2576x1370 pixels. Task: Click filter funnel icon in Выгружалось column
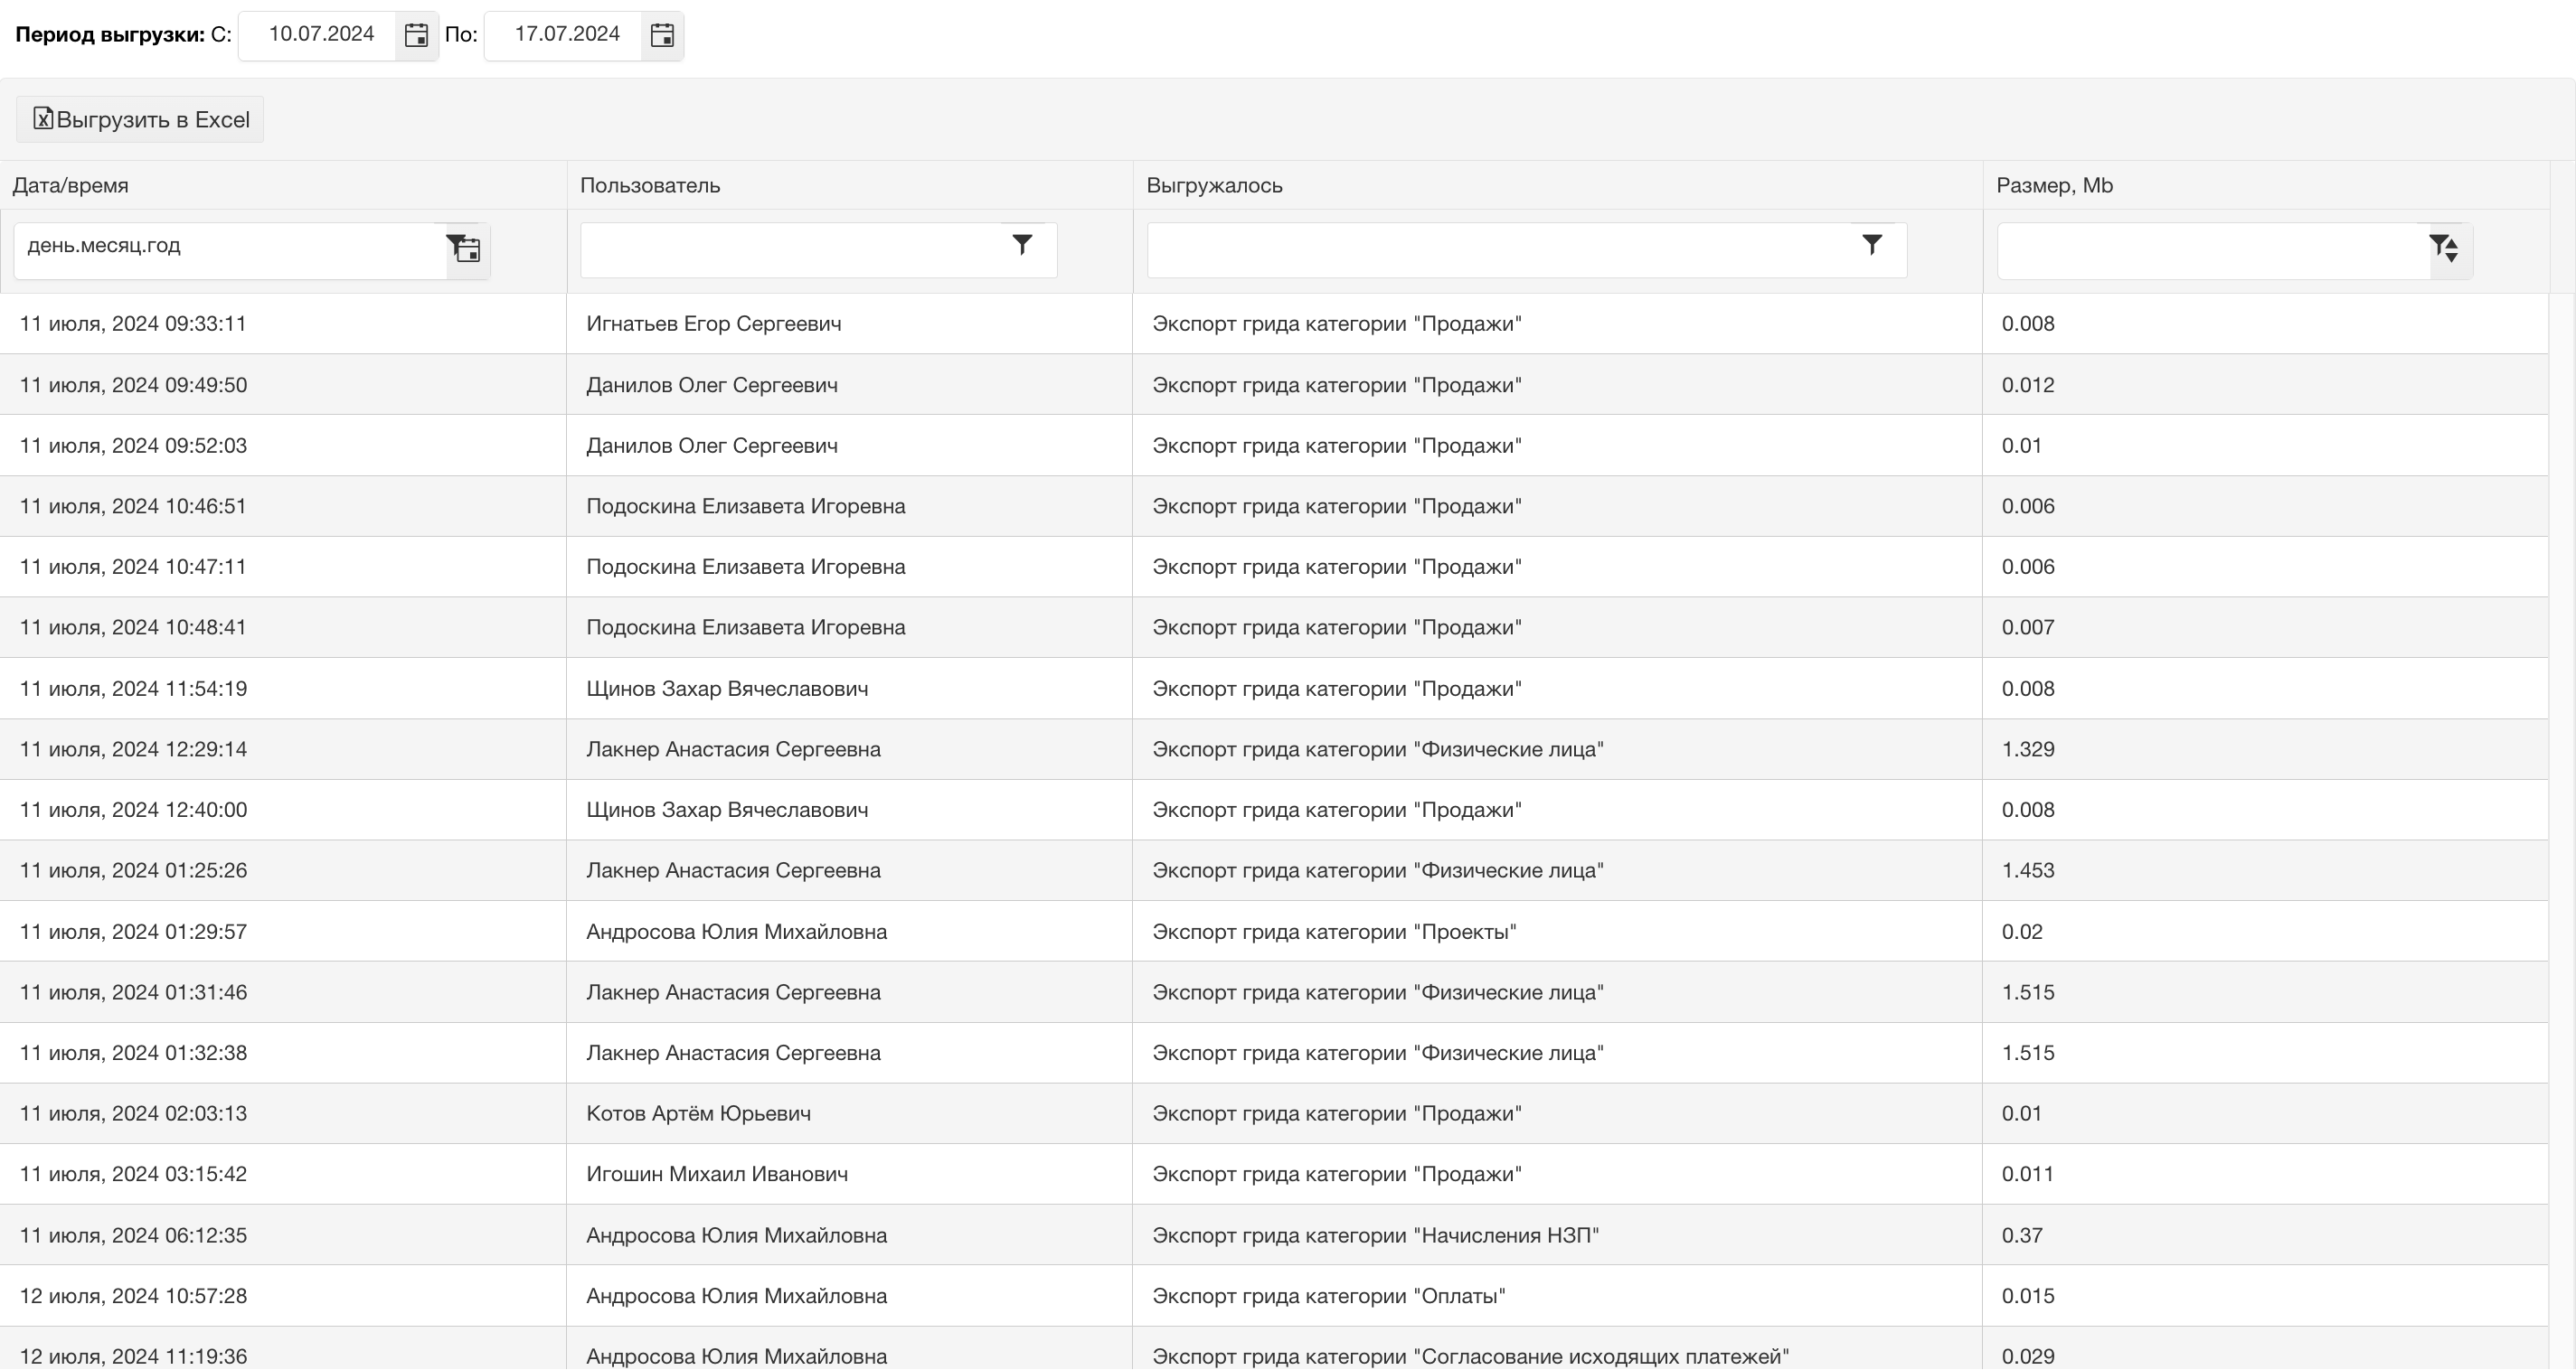pyautogui.click(x=1872, y=245)
